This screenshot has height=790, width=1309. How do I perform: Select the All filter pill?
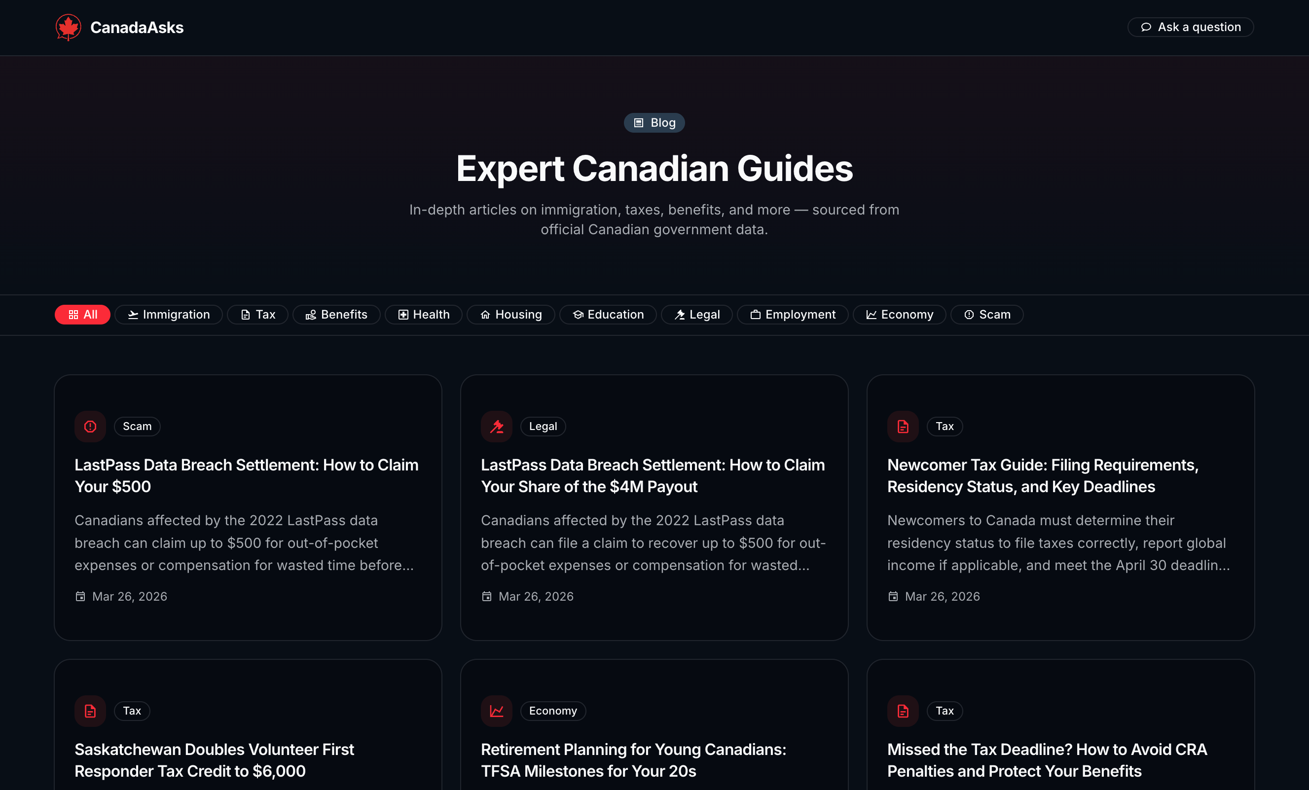pyautogui.click(x=82, y=314)
